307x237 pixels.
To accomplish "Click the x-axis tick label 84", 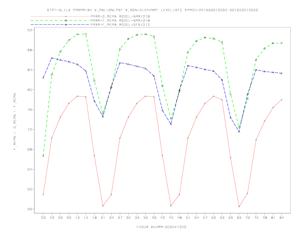I will click(281, 218).
